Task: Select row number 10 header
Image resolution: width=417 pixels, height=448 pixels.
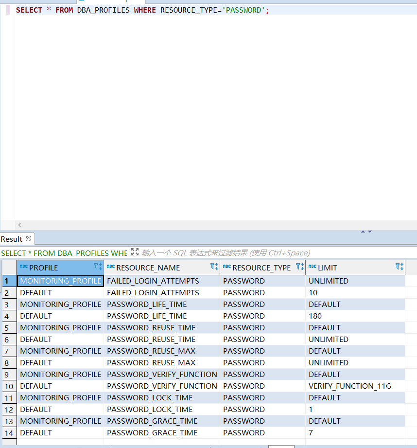Action: tap(8, 386)
